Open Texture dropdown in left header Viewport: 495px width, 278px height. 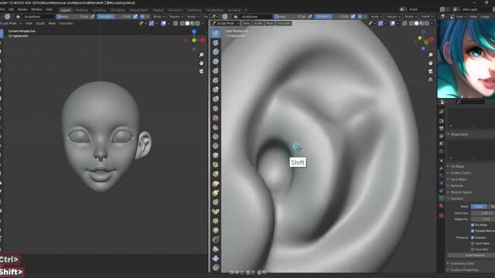[176, 16]
